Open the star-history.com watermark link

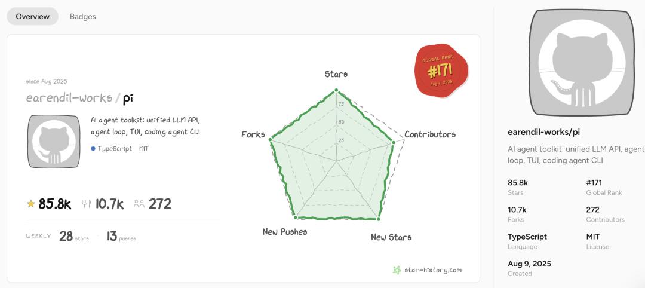(x=427, y=270)
